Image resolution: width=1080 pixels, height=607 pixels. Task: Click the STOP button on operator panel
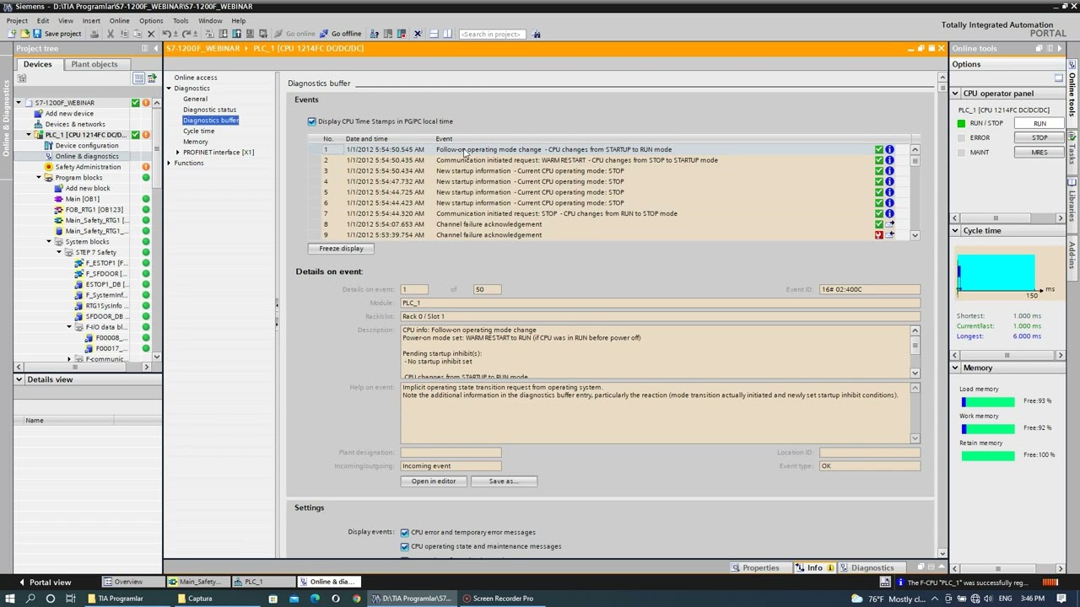coord(1039,138)
